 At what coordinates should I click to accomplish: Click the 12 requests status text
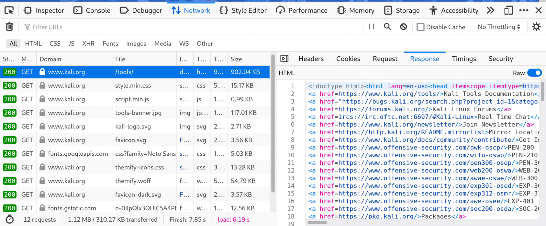click(40, 219)
